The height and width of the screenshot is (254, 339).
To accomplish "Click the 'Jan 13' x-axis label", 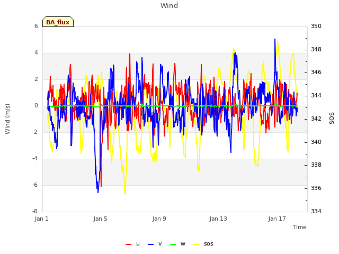I will [218, 219].
